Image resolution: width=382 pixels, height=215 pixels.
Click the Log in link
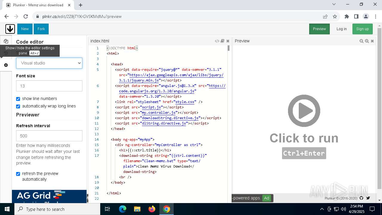pyautogui.click(x=341, y=29)
